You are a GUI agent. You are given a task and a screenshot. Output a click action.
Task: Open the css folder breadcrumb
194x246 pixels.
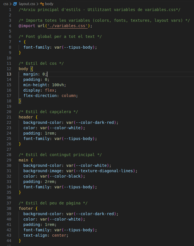pyautogui.click(x=6, y=4)
